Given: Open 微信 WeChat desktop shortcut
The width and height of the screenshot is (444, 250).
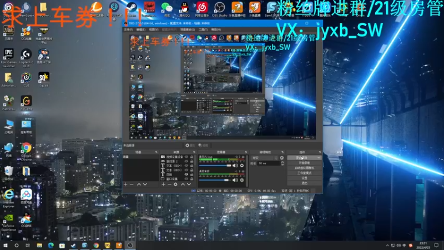Looking at the screenshot, I should point(167,9).
